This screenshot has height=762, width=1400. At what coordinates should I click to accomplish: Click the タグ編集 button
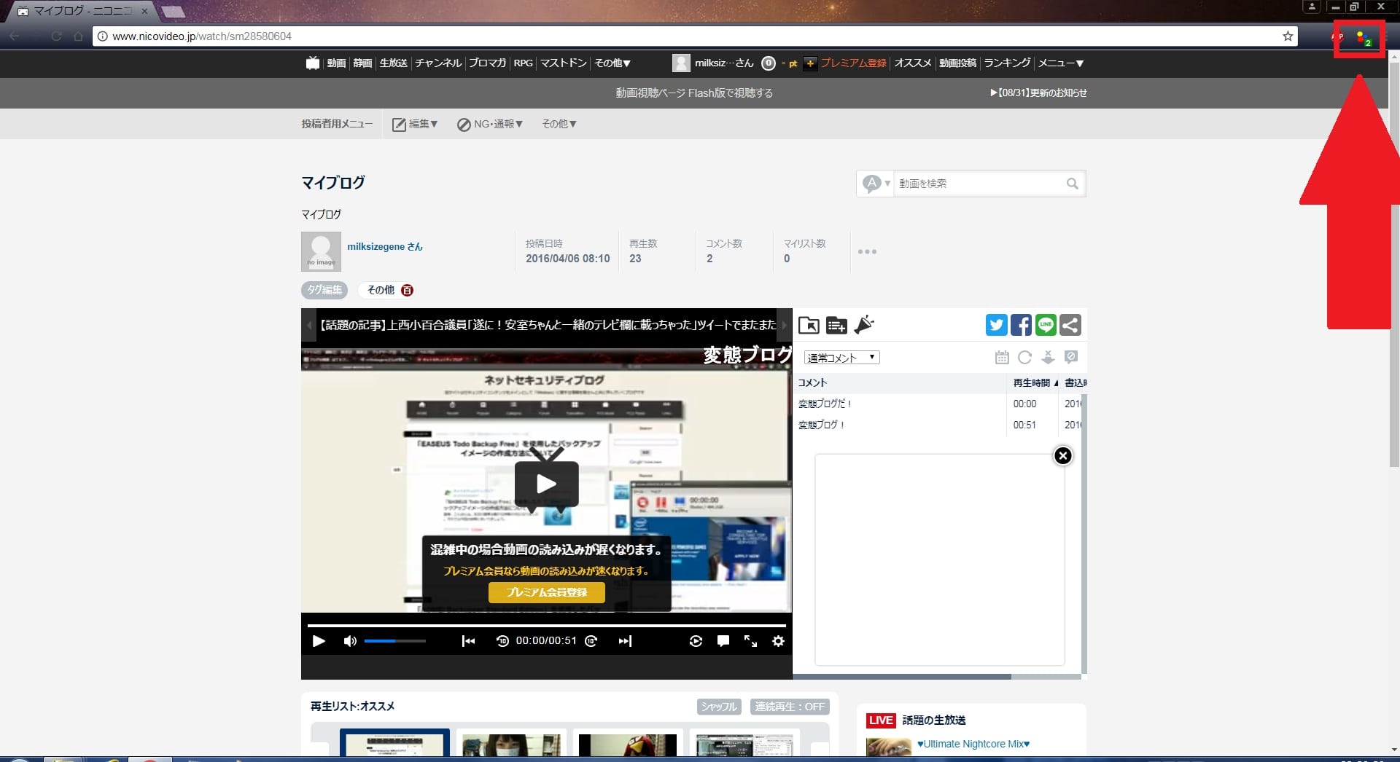tap(324, 290)
